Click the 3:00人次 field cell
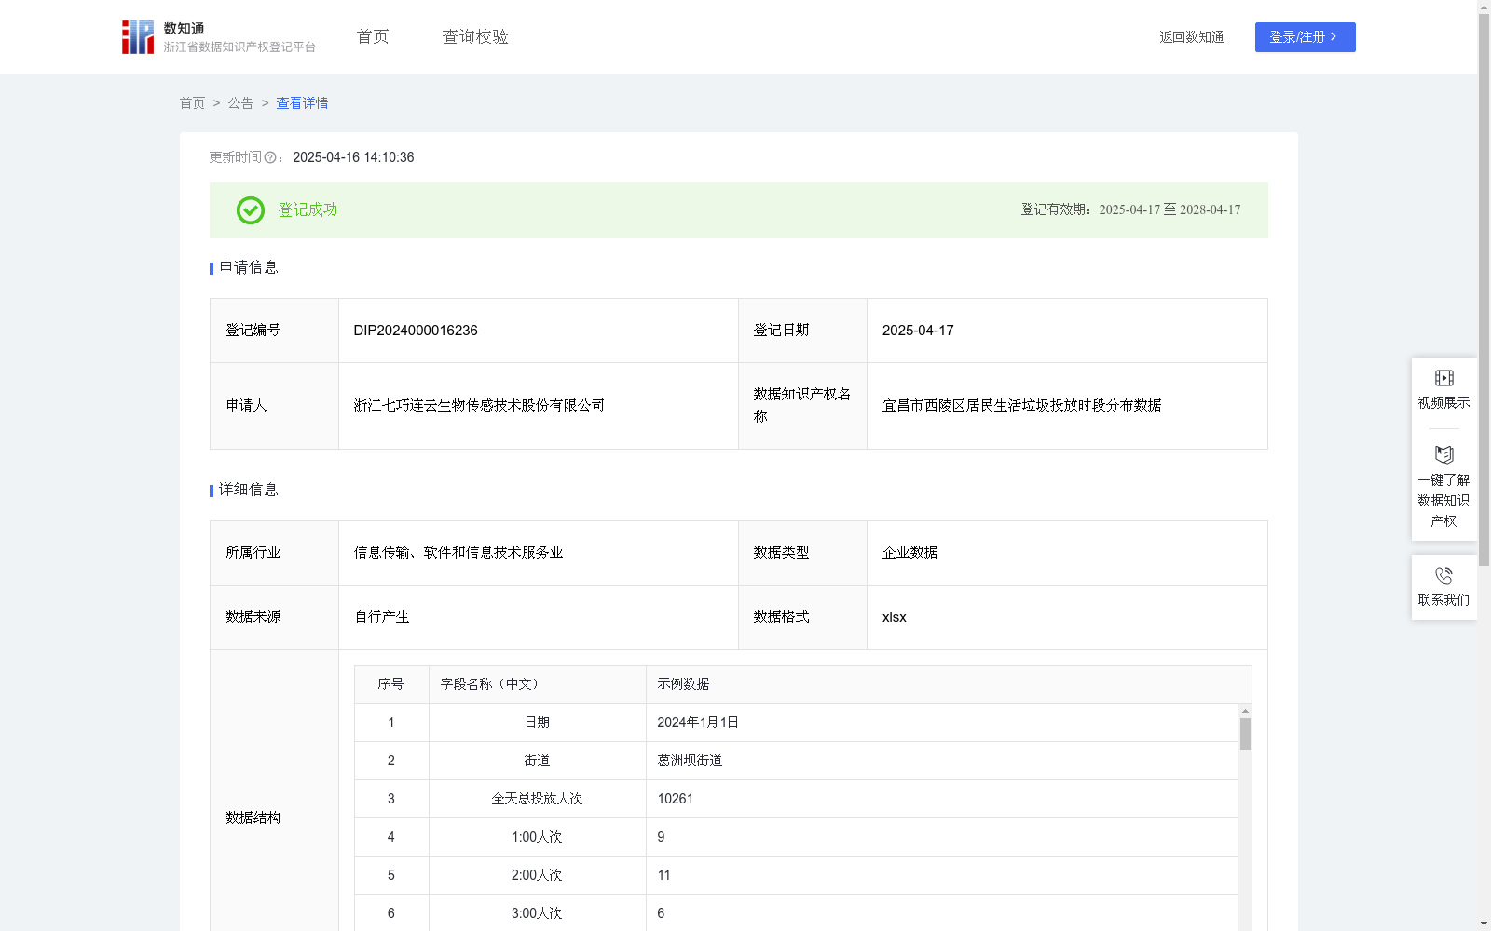Viewport: 1491px width, 931px height. 537,913
